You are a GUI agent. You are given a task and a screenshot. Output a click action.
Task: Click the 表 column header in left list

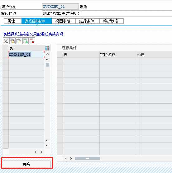tap(26, 48)
